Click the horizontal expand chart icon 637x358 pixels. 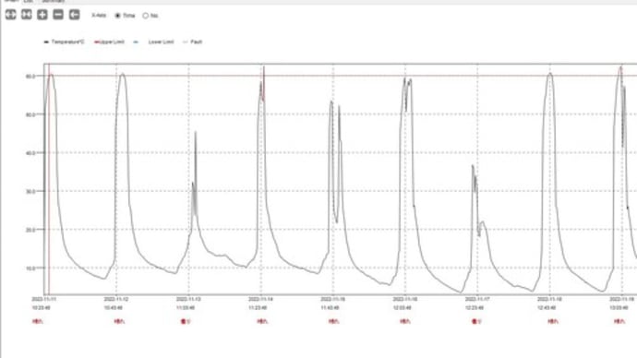(10, 15)
